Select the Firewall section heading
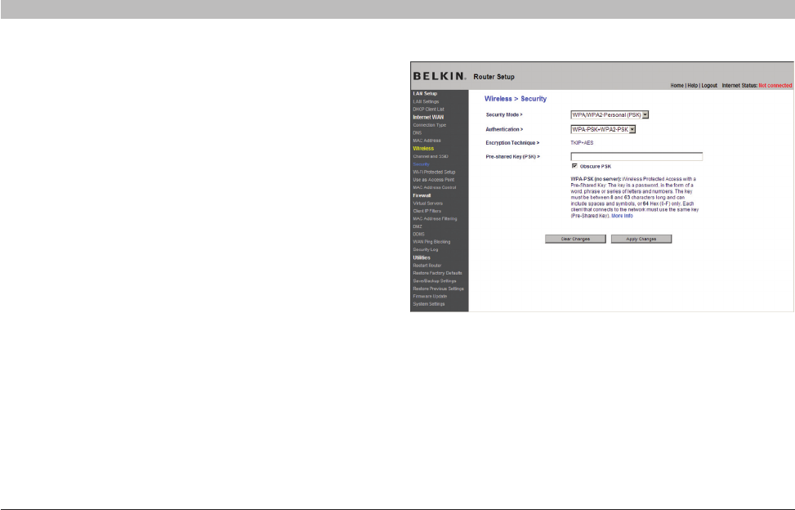795x510 pixels. point(422,195)
